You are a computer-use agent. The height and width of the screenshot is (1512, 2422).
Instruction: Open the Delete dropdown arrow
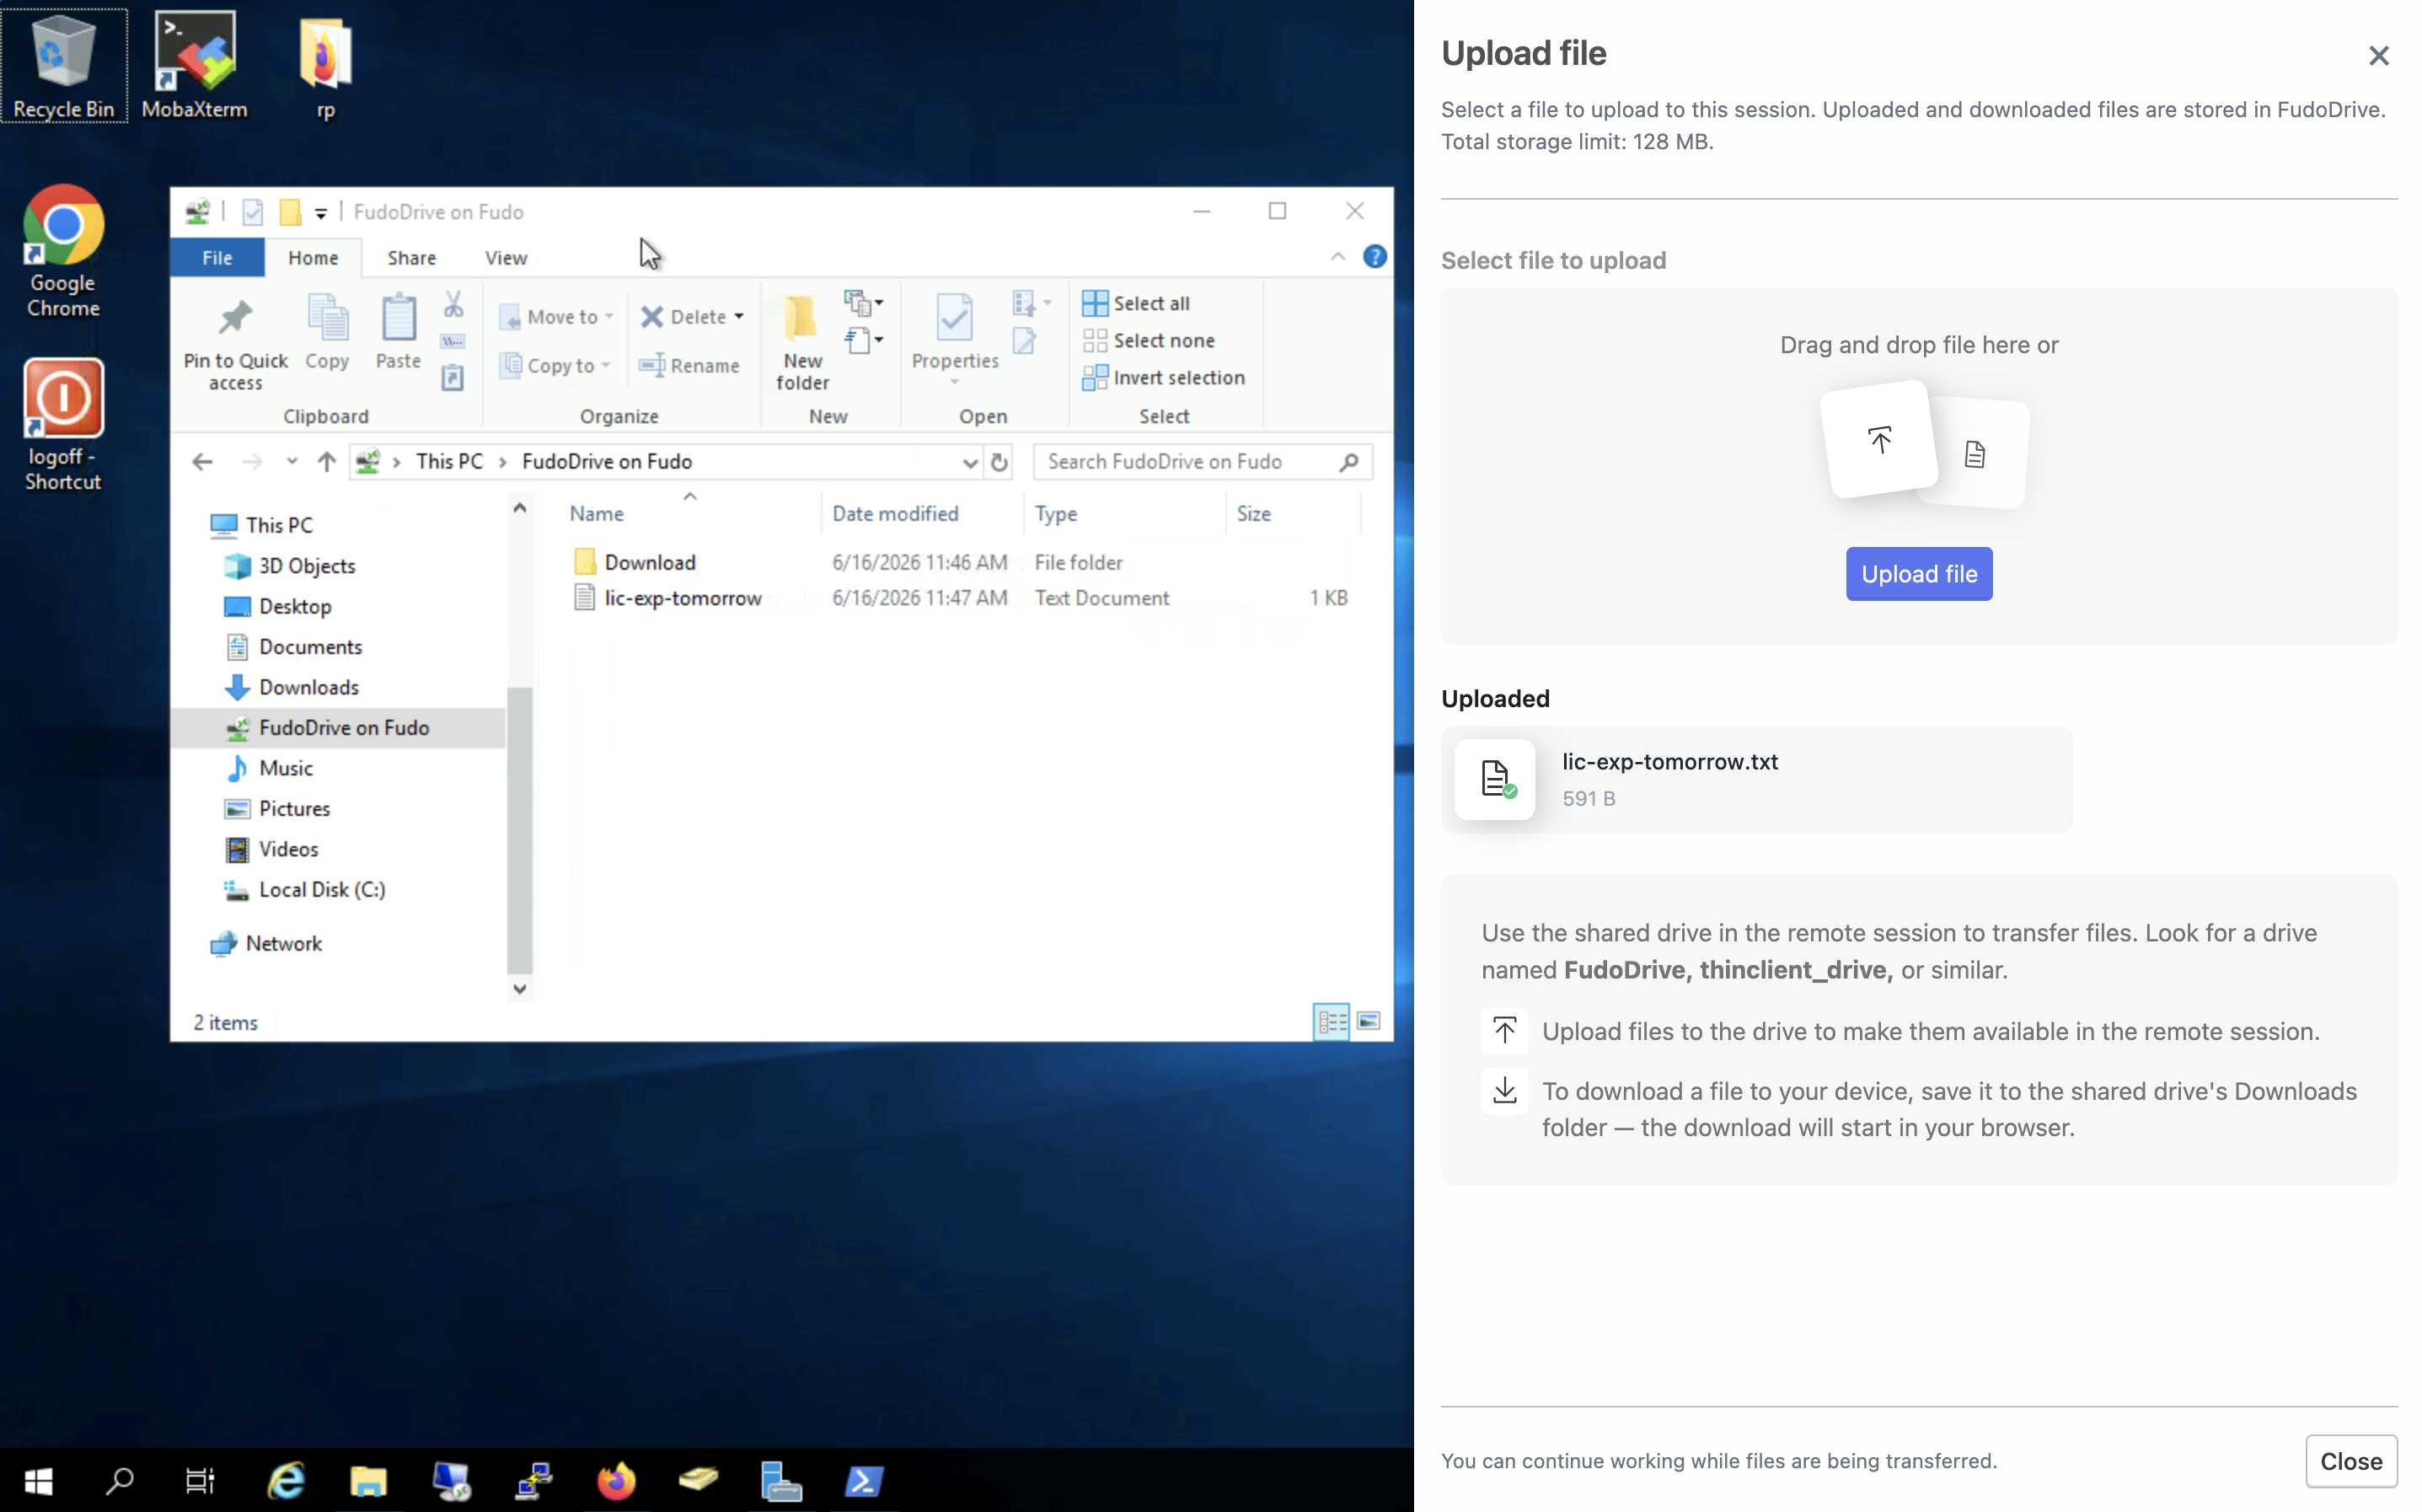click(x=739, y=316)
